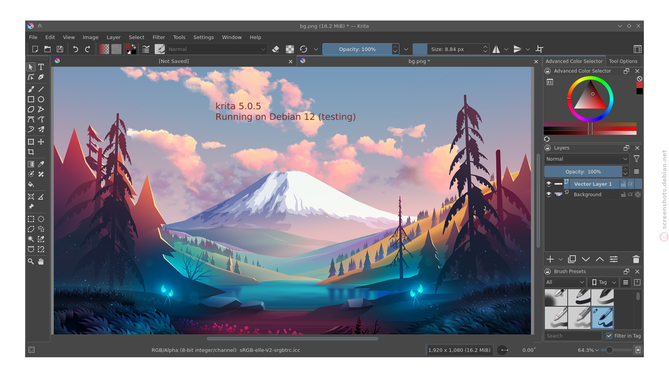Viewport: 669px width, 387px height.
Task: Expand the Tag dropdown in Brush Presets
Action: tap(603, 282)
